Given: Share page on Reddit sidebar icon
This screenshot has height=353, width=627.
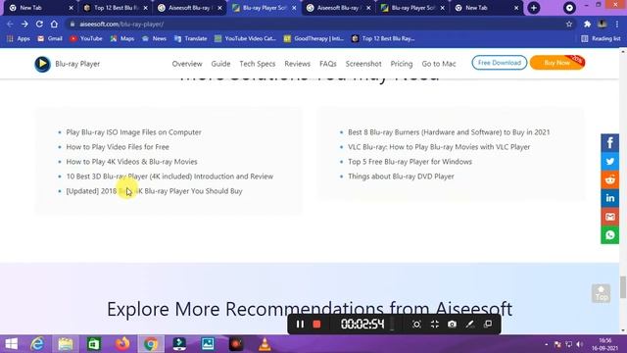Looking at the screenshot, I should click(x=609, y=179).
